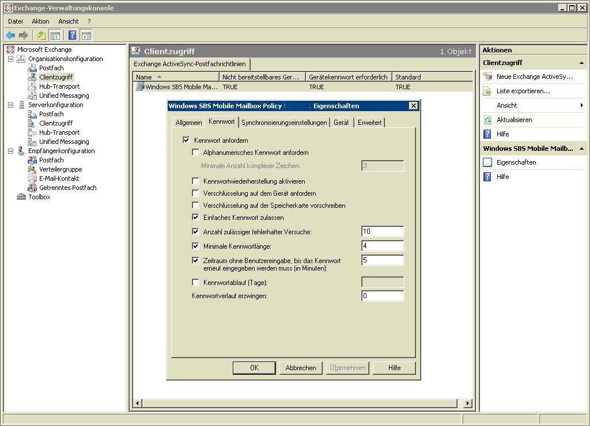Open the Ansicht menu in the menu bar
Screen dimensions: 590x426
69,21
